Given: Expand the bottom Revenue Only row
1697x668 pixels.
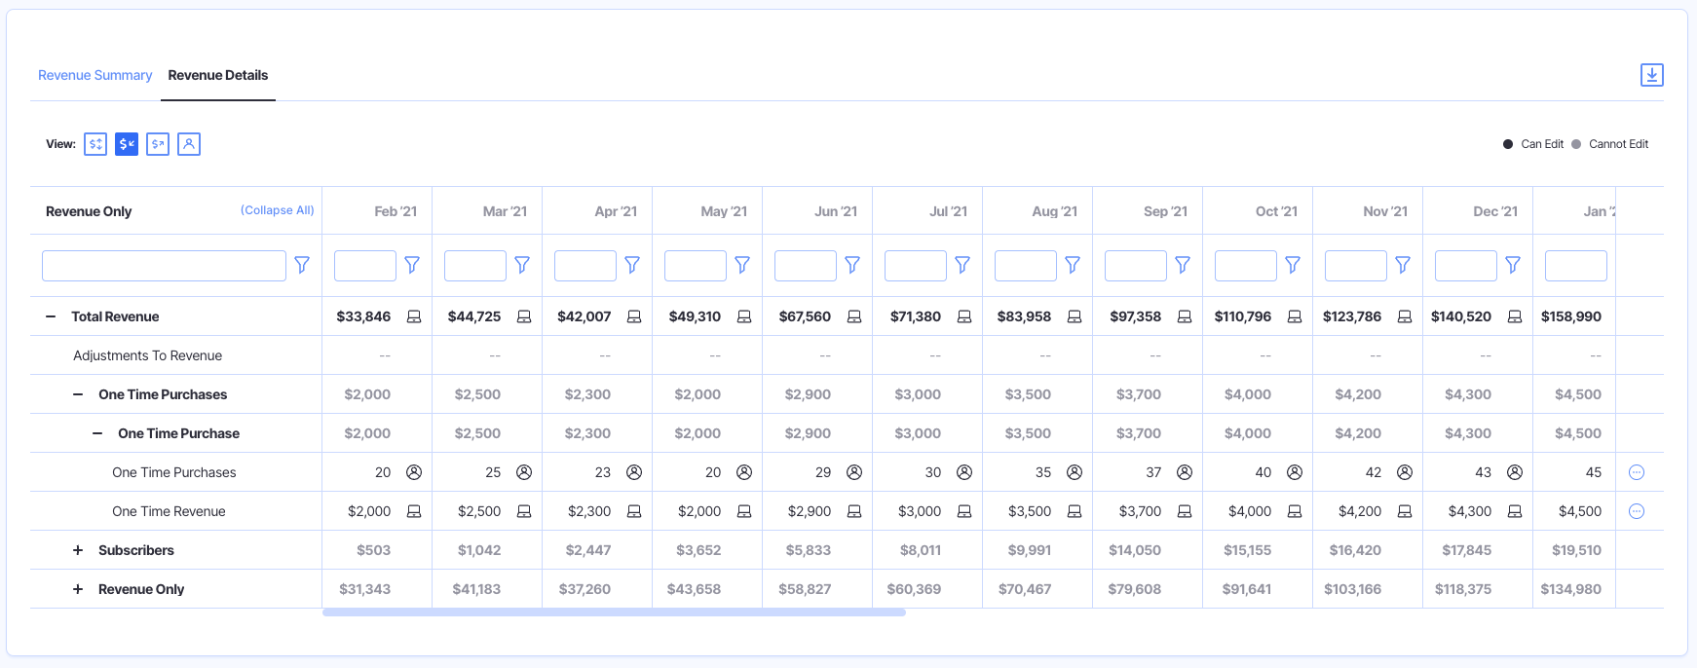Looking at the screenshot, I should pos(78,589).
